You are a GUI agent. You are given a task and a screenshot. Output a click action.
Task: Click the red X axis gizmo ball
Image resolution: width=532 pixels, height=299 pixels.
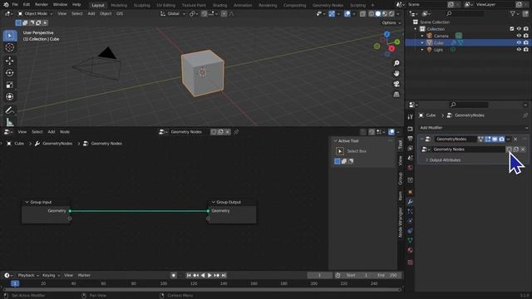tap(392, 48)
